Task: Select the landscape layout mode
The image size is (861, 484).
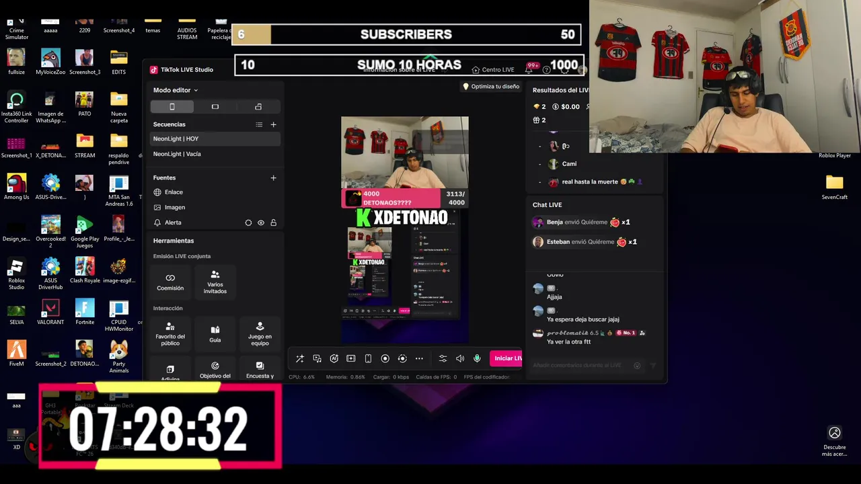Action: [215, 107]
